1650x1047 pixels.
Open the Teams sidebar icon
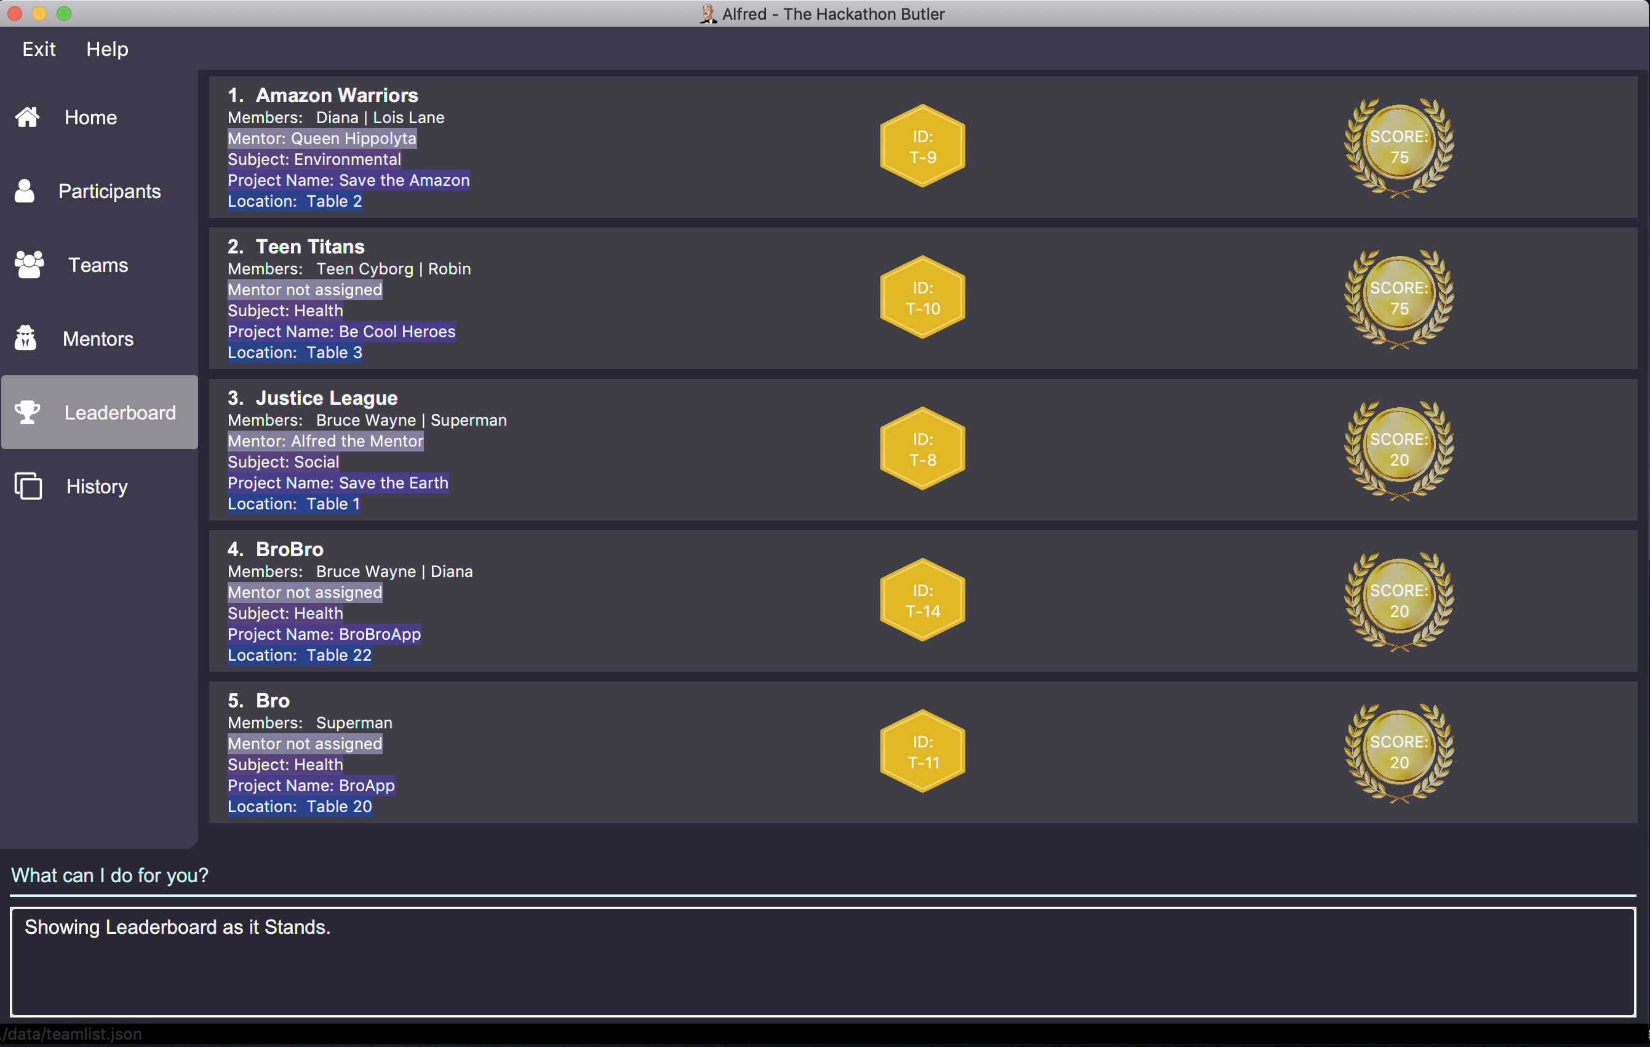(29, 265)
